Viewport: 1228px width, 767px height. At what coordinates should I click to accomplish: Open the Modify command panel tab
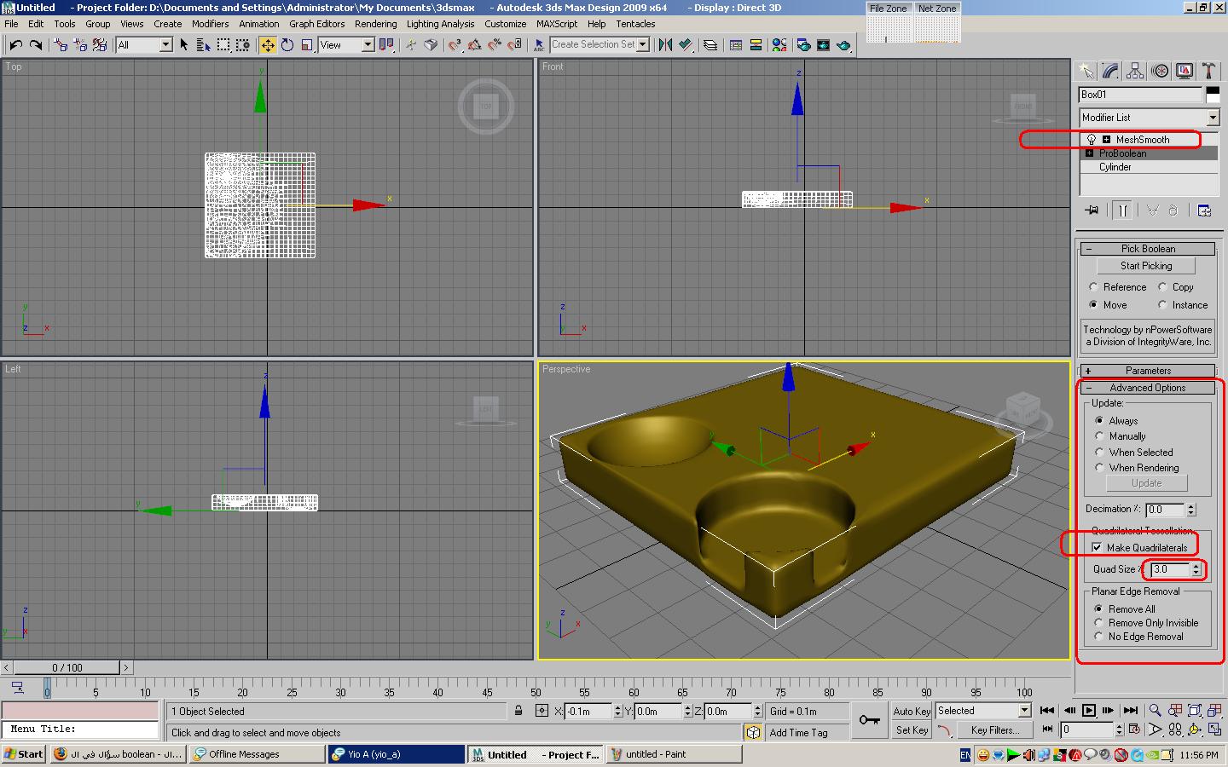pyautogui.click(x=1110, y=71)
